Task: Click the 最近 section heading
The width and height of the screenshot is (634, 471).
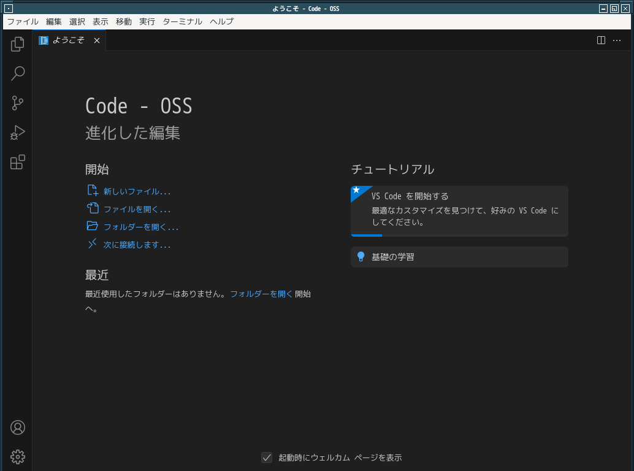Action: [97, 275]
